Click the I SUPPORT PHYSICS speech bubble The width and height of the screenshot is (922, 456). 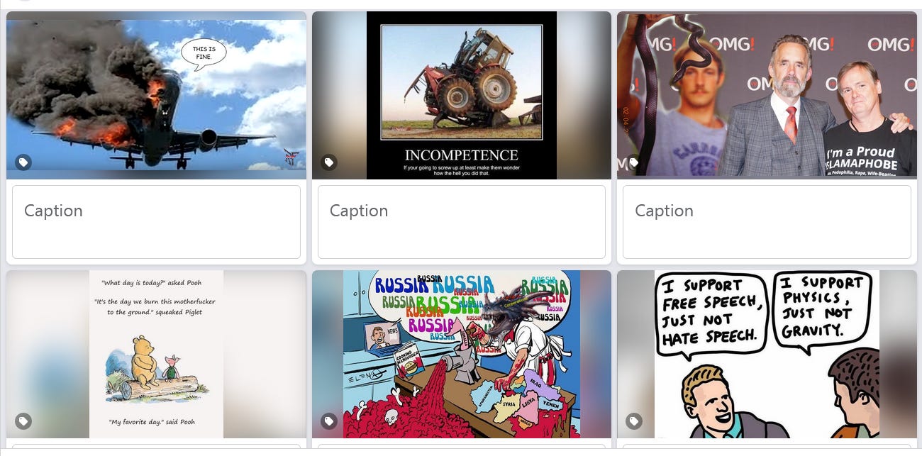pyautogui.click(x=822, y=309)
